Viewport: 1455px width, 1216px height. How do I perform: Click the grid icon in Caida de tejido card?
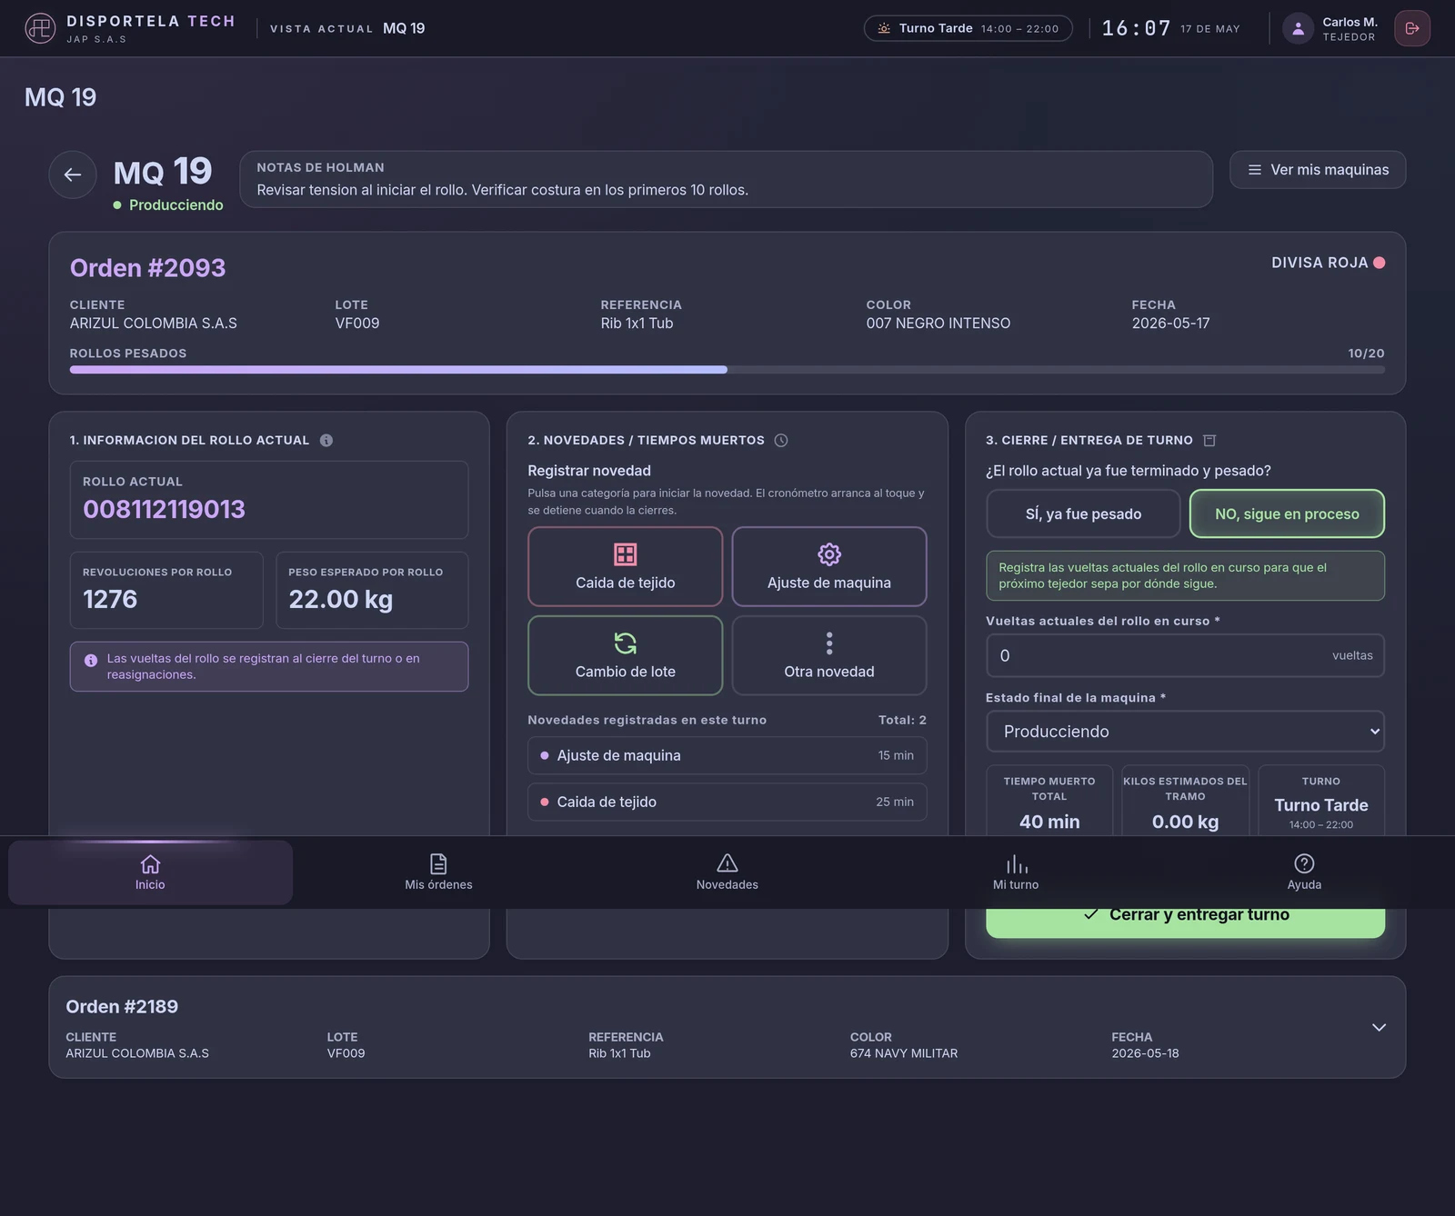[626, 554]
